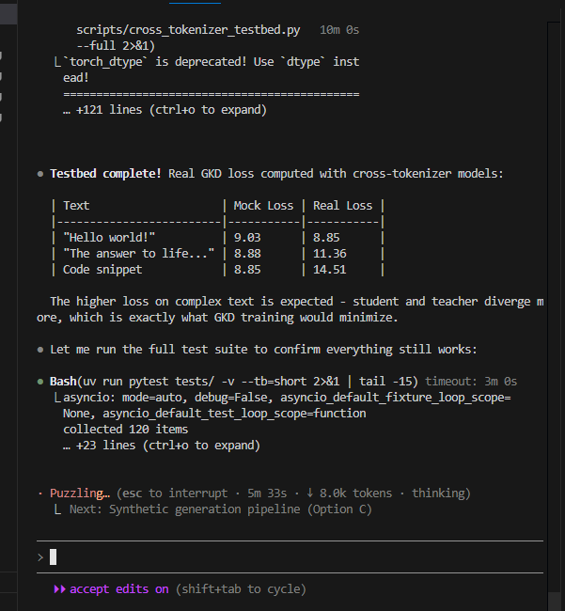Screen dimensions: 565x611
Task: Click the 8.88 mock loss value
Action: (x=247, y=253)
